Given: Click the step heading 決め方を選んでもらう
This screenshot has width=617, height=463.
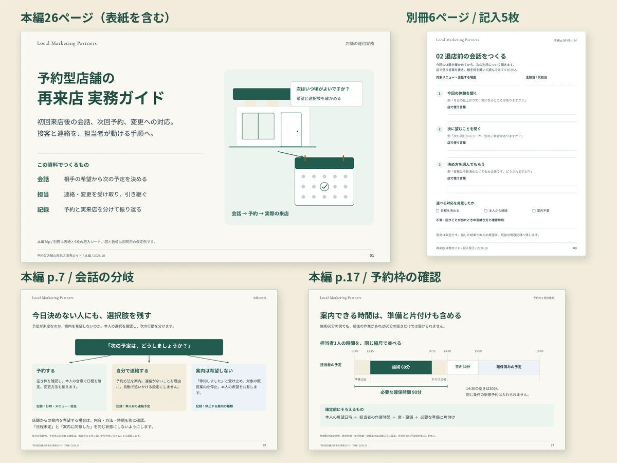Looking at the screenshot, I should click(466, 165).
